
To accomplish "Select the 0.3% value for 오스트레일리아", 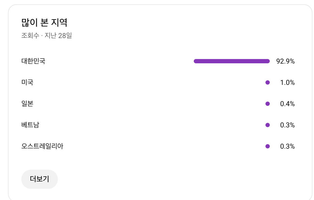I will 287,147.
